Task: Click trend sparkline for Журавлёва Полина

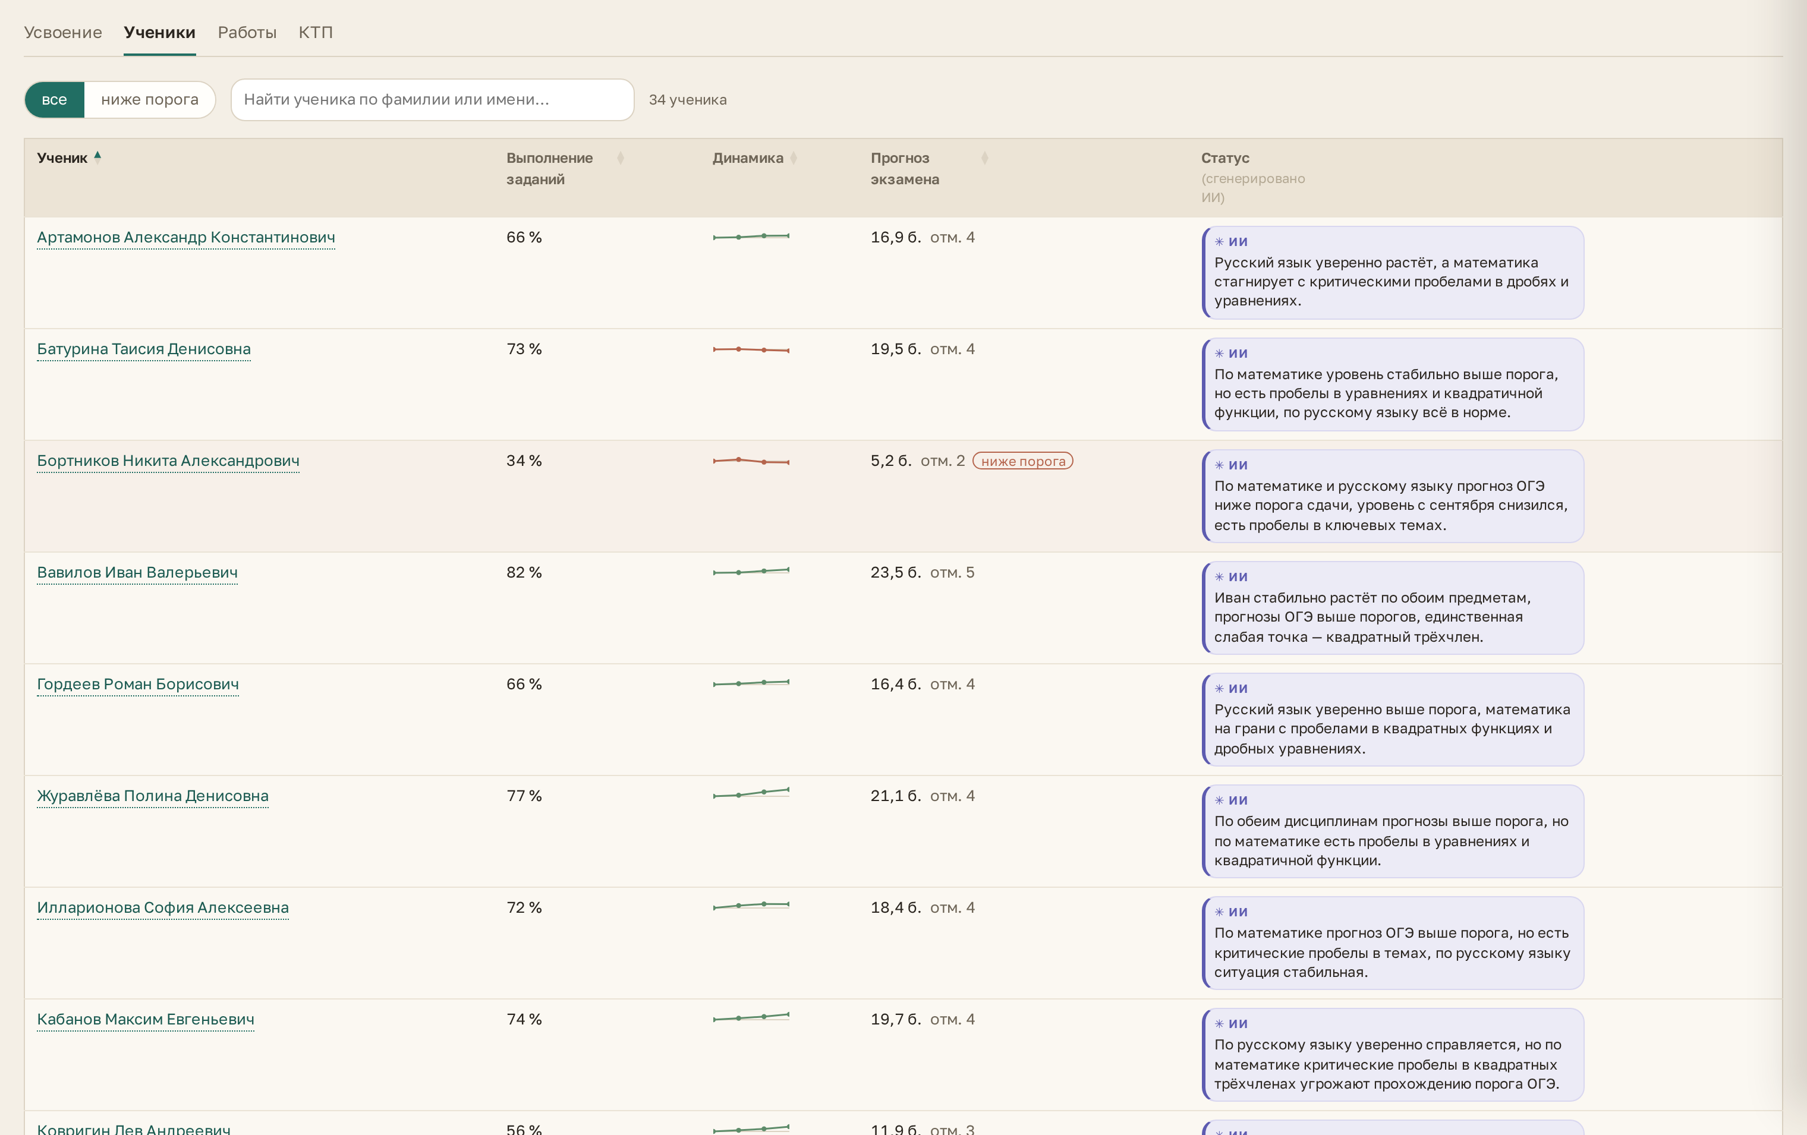Action: [750, 793]
